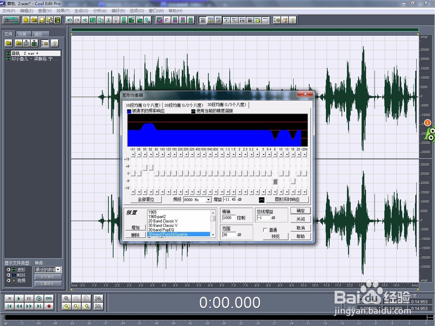Click the 增益 gain input field

tap(229, 200)
